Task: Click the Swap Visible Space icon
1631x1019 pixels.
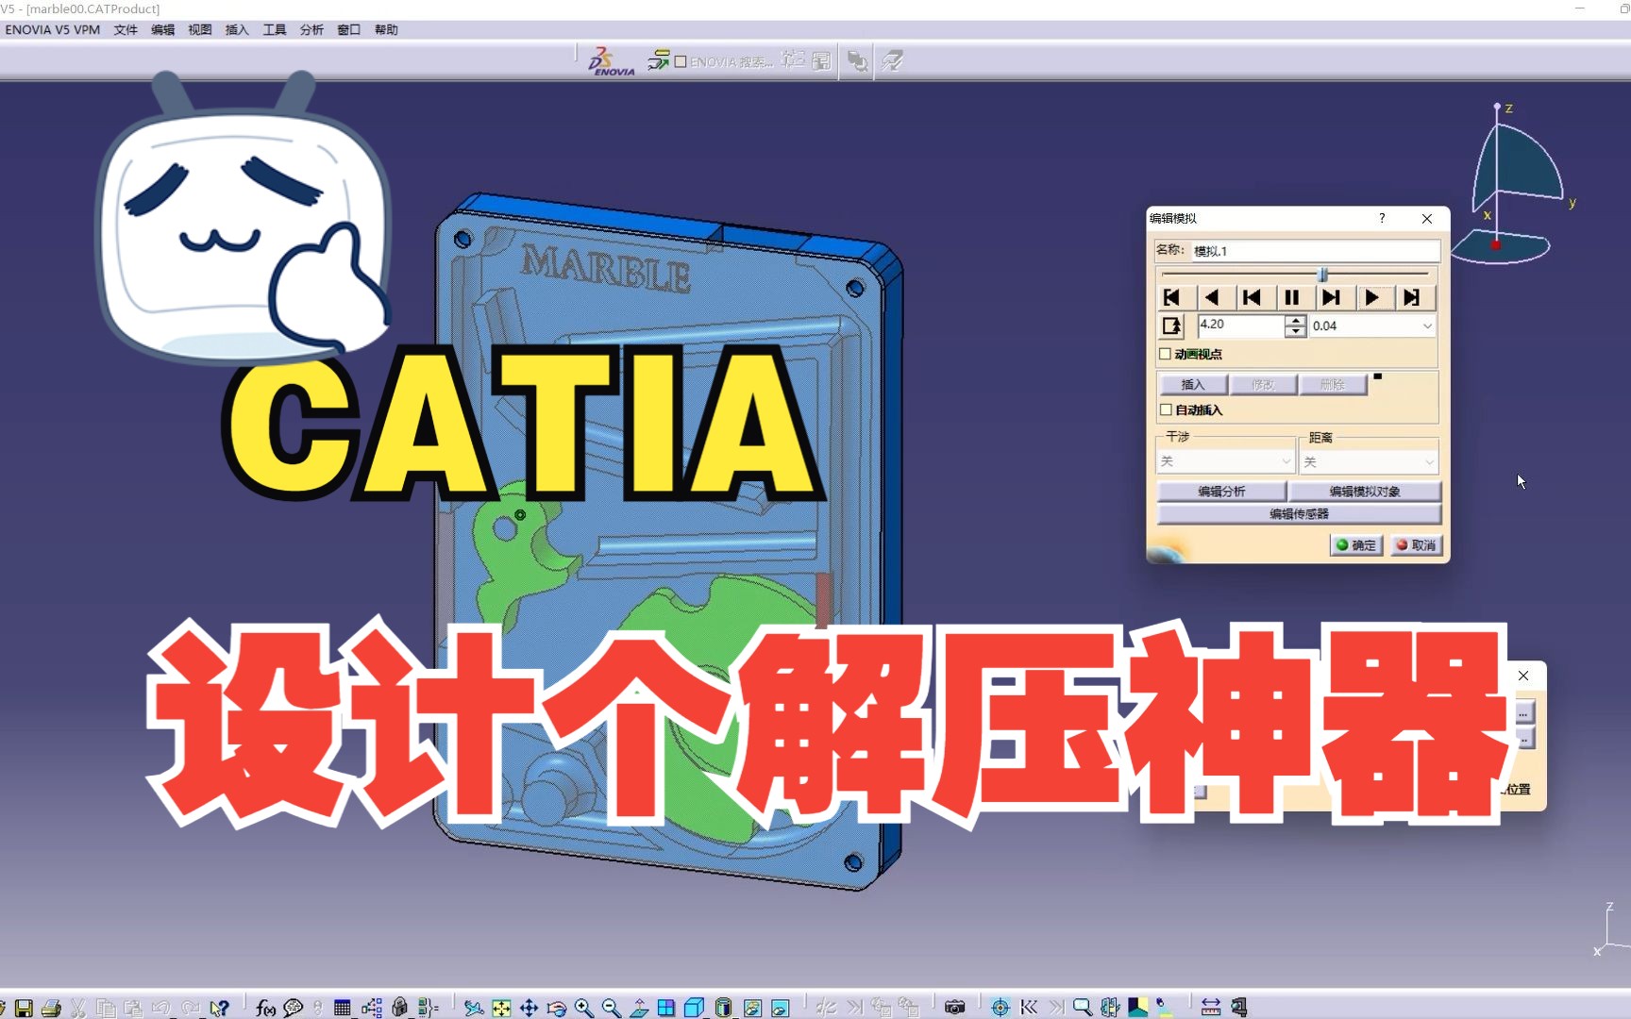Action: [x=780, y=1008]
